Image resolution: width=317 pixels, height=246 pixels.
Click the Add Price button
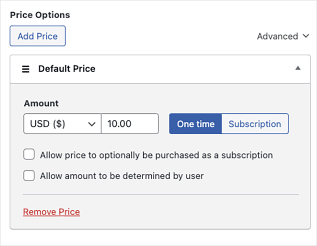[x=38, y=36]
